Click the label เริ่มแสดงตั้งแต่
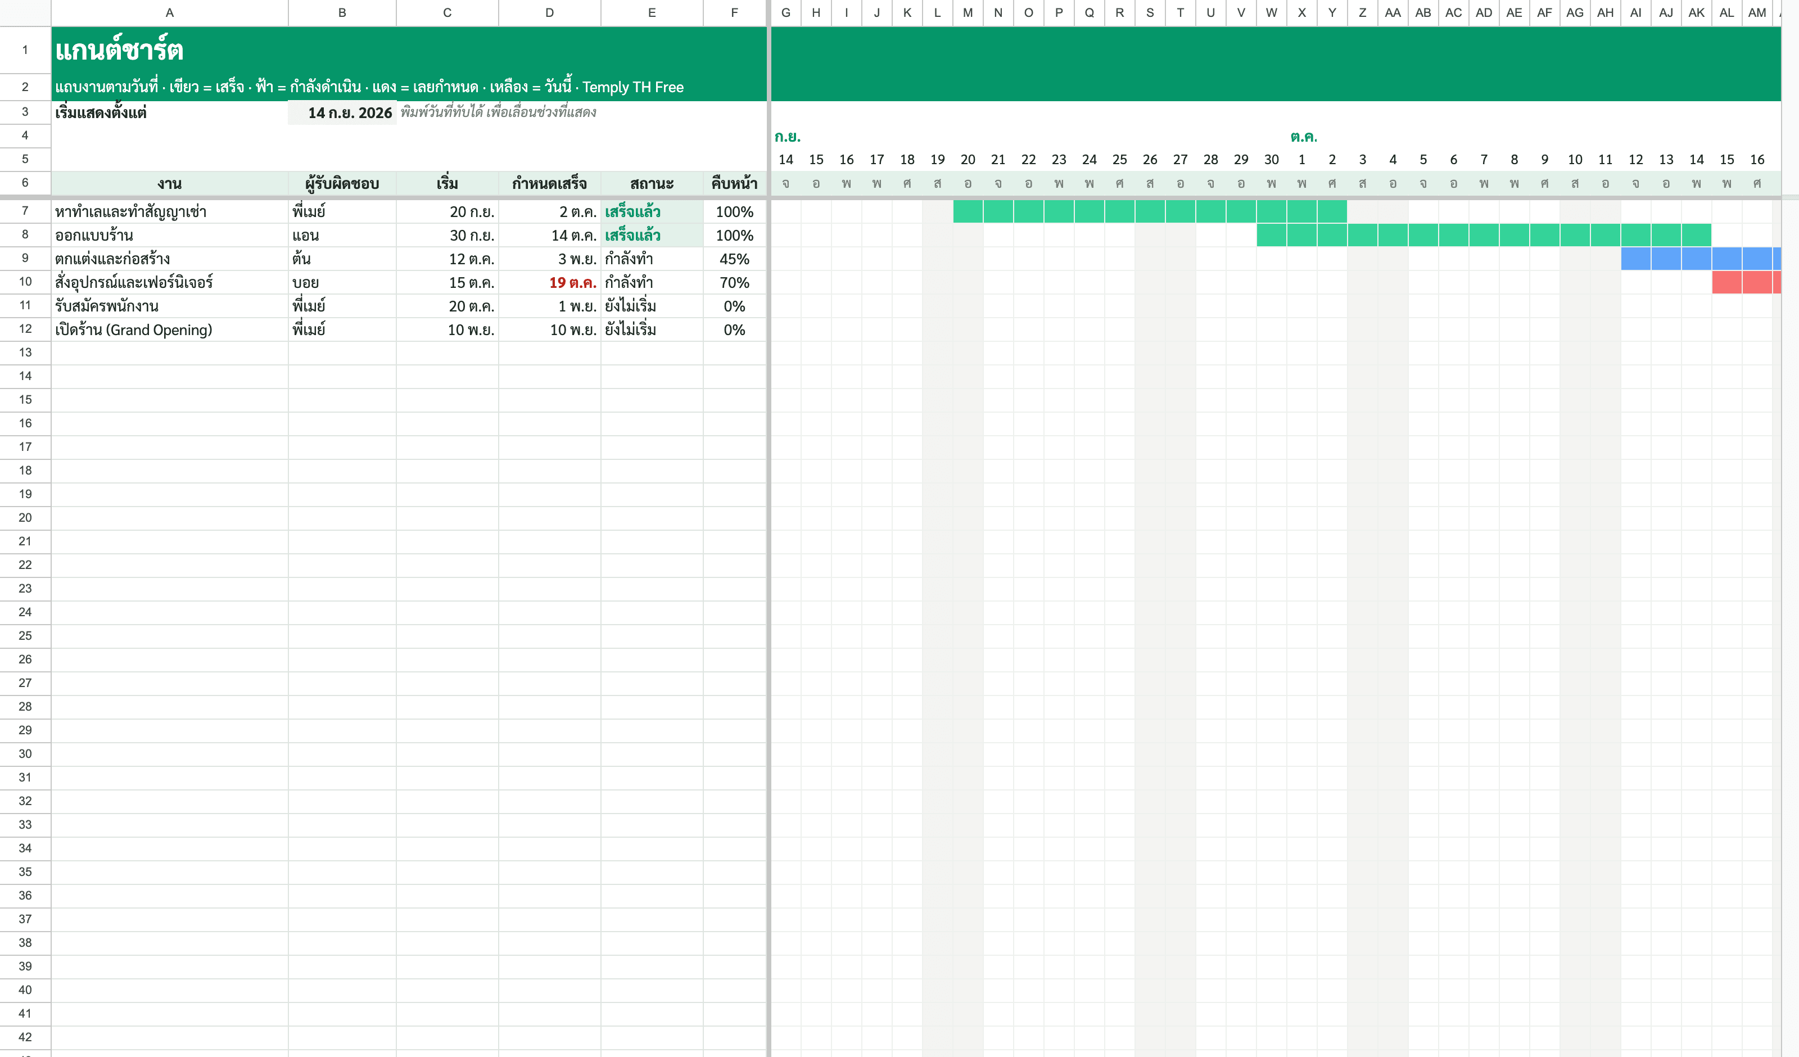 coord(101,112)
